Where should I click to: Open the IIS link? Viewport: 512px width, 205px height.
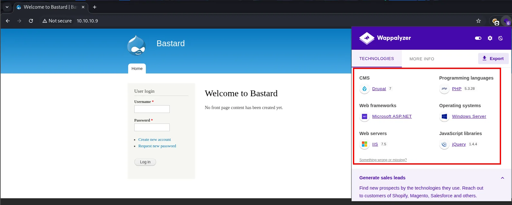pos(375,144)
